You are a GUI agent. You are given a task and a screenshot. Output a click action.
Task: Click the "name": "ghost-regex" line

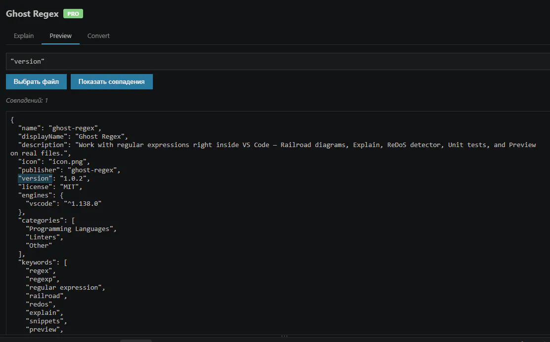click(60, 128)
